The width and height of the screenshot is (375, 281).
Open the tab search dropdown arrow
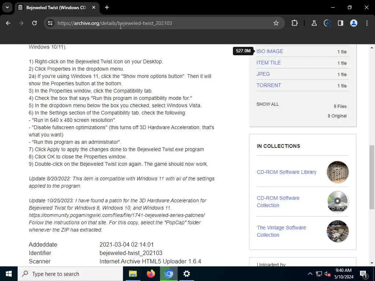(x=7, y=7)
